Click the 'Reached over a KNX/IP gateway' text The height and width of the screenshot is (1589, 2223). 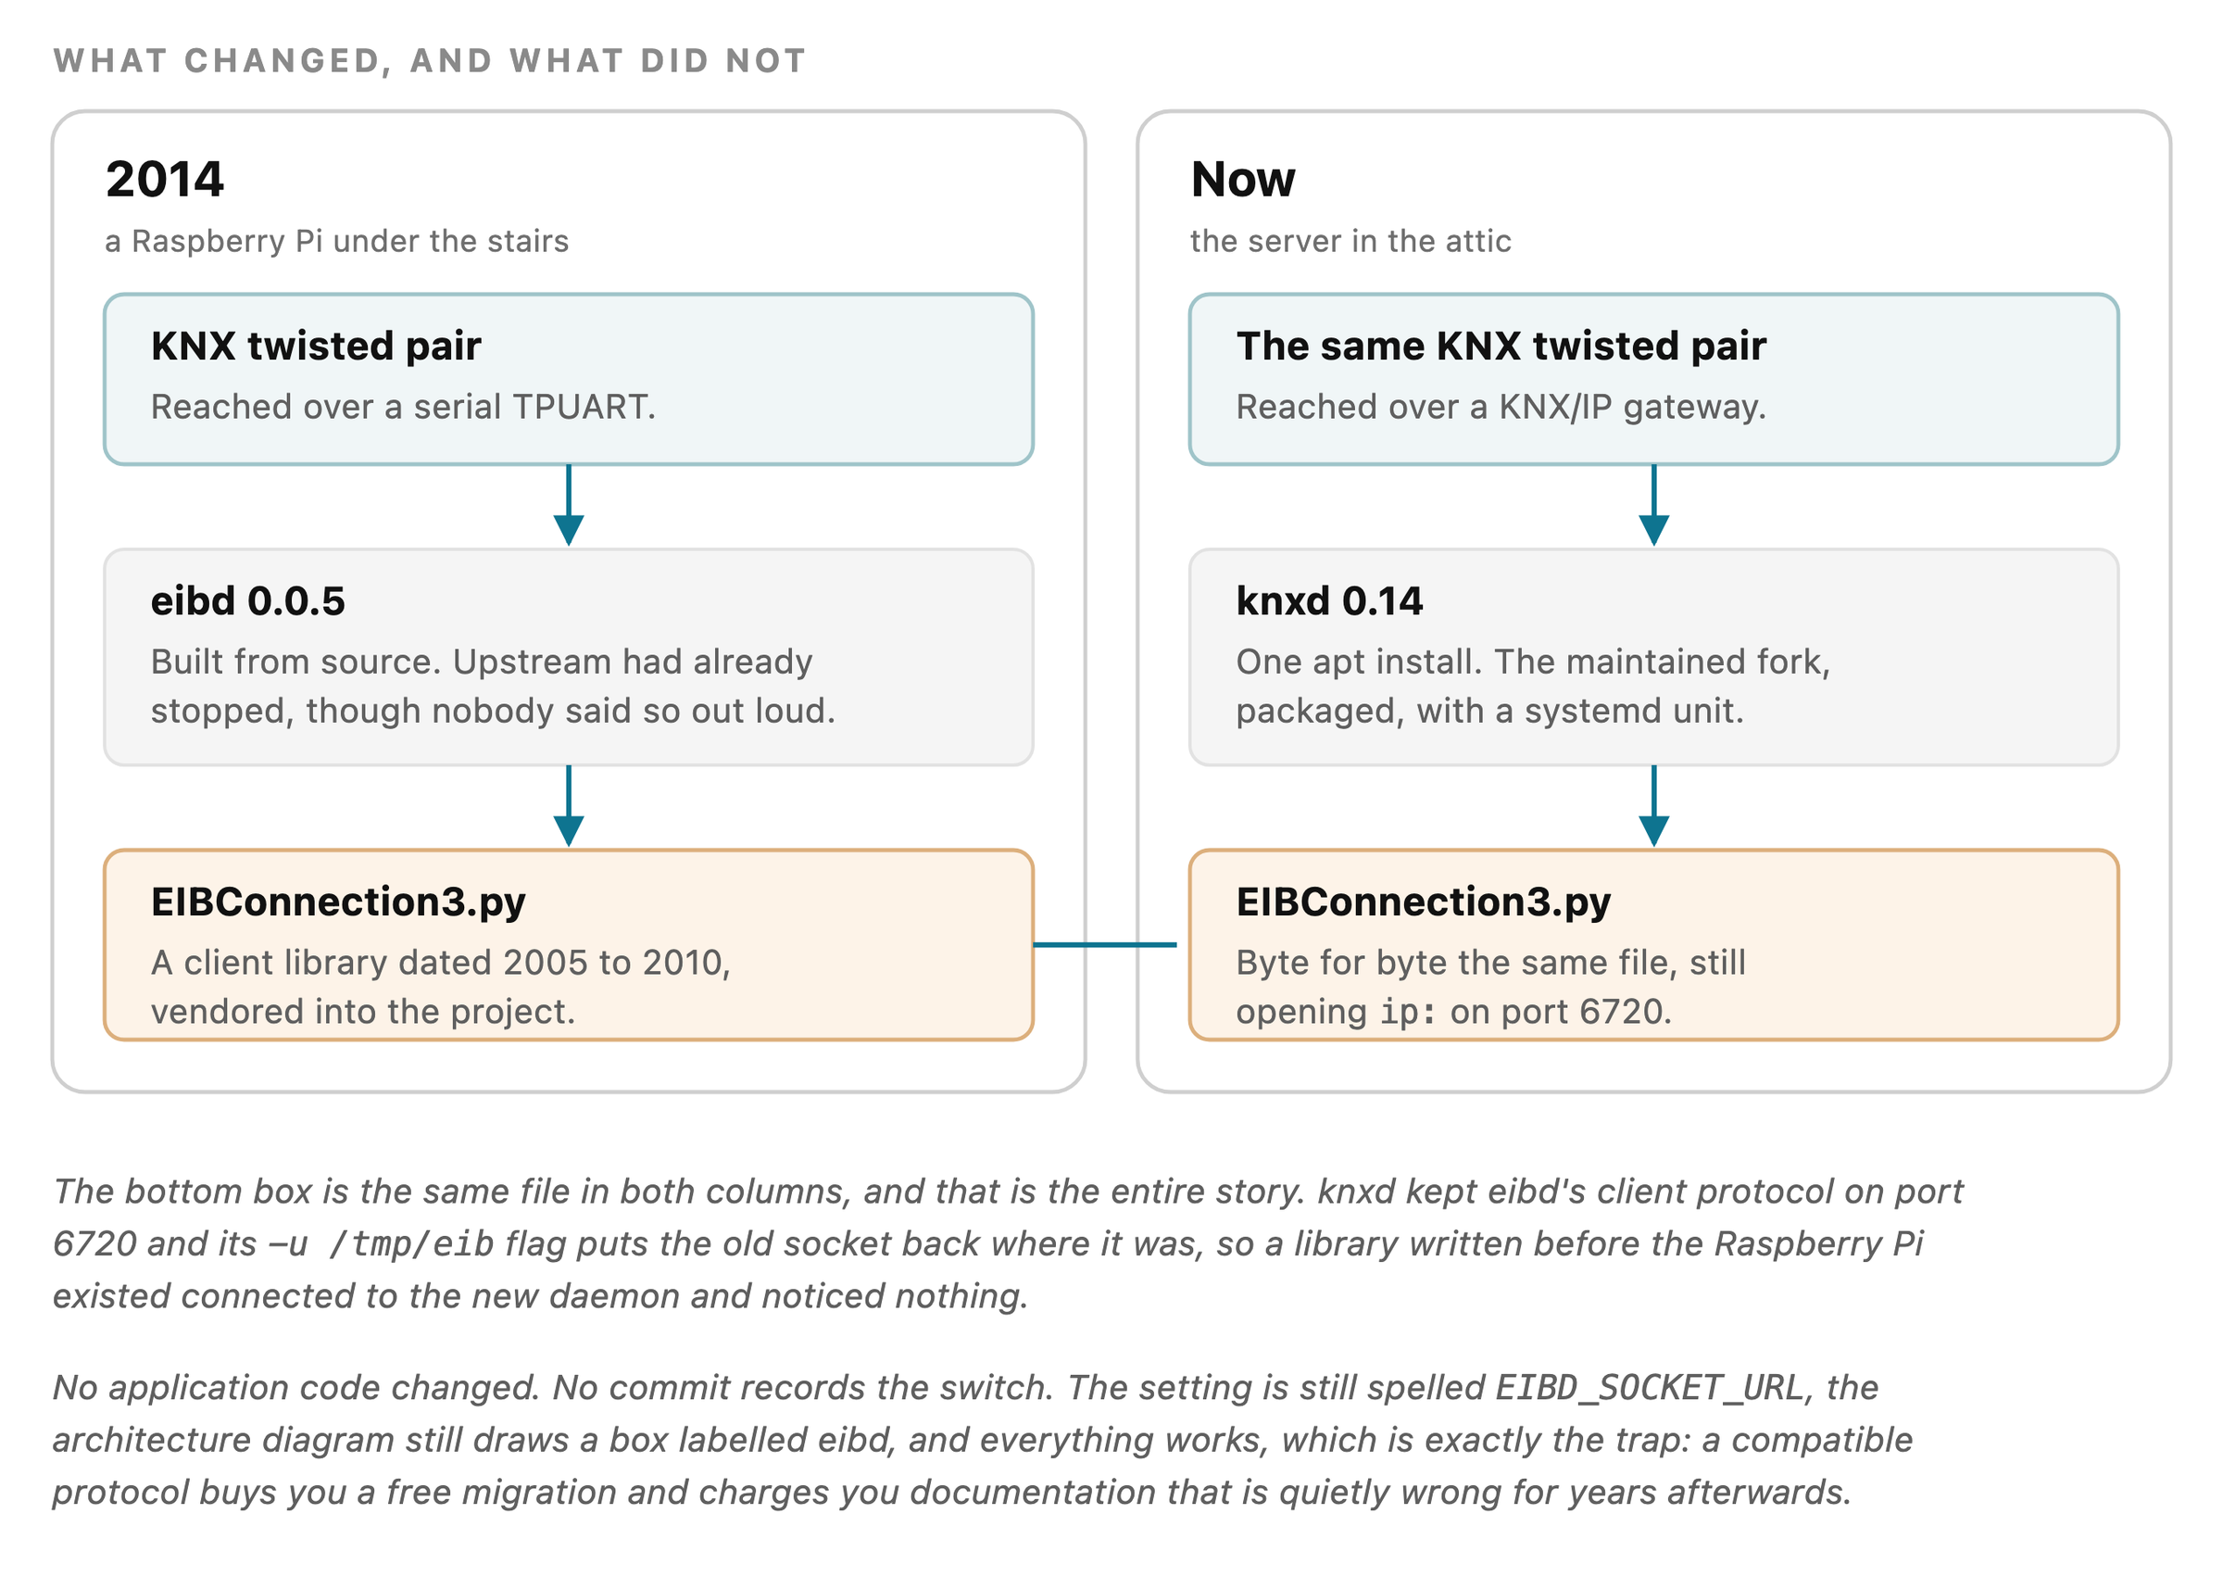tap(1501, 406)
